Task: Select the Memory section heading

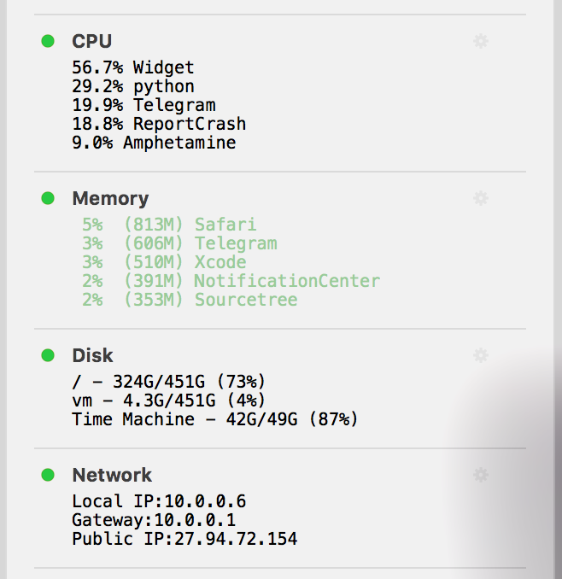Action: (110, 198)
